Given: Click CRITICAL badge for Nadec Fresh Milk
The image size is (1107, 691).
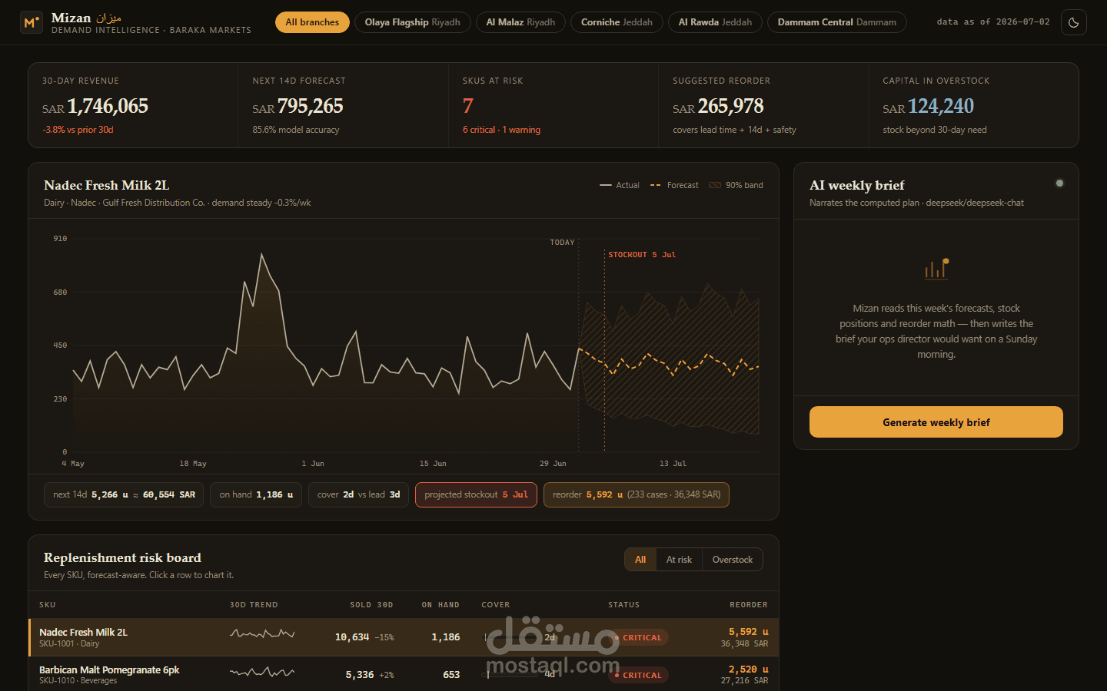Looking at the screenshot, I should (x=639, y=638).
